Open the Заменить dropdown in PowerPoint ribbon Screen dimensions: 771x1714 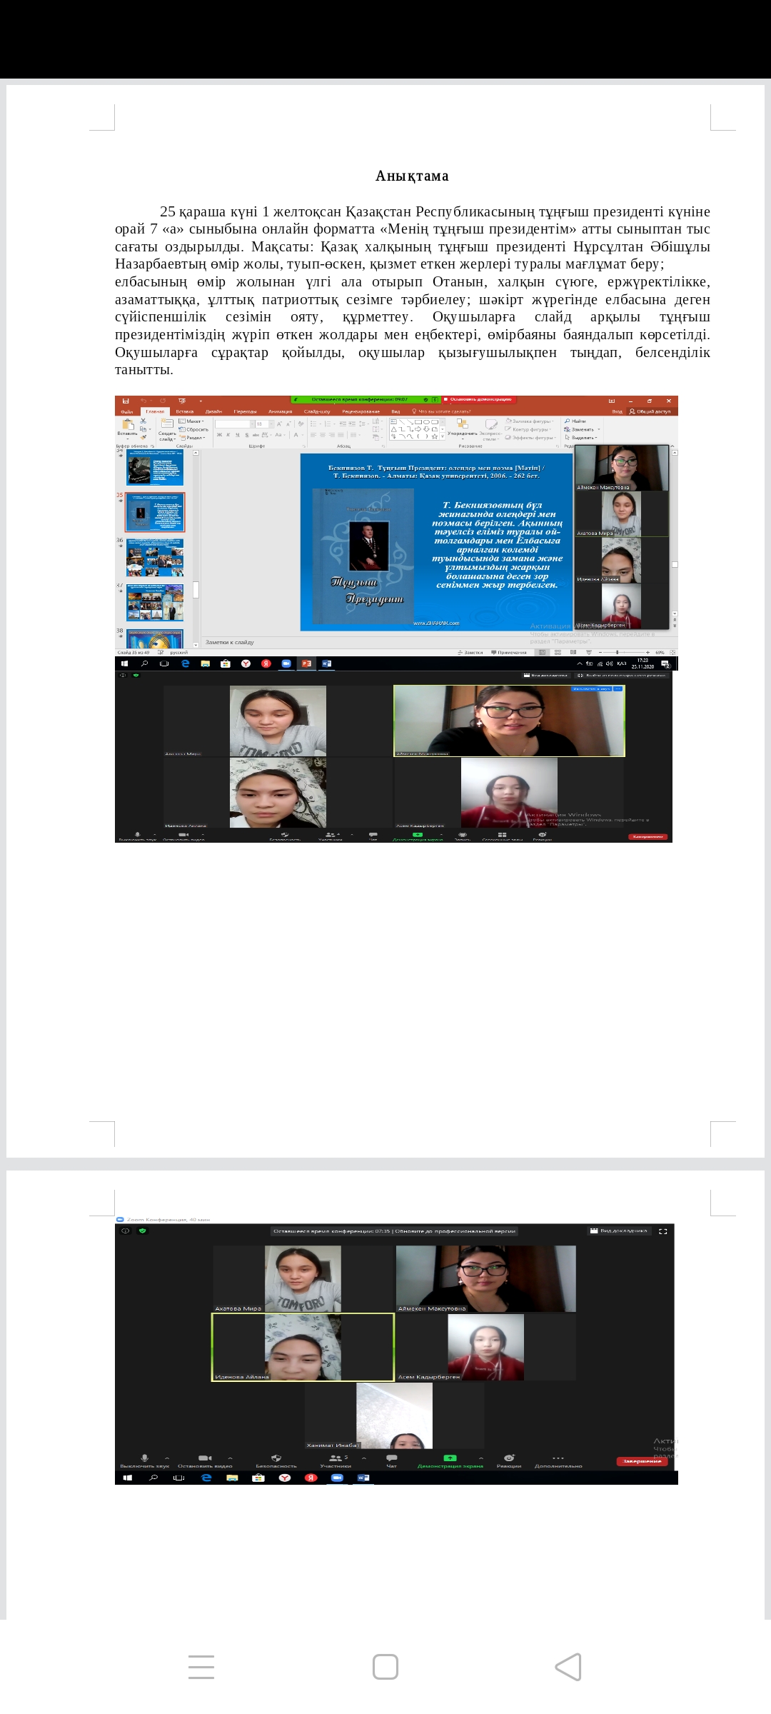pos(582,429)
